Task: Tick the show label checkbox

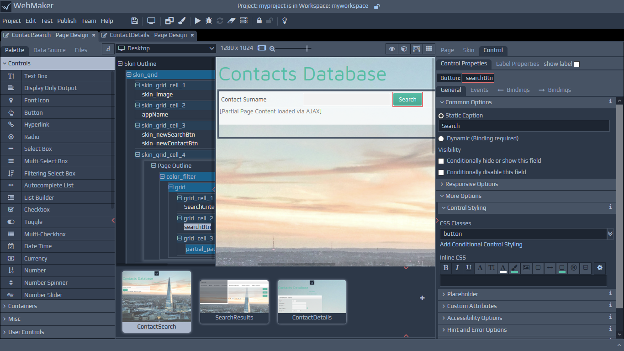Action: click(576, 64)
